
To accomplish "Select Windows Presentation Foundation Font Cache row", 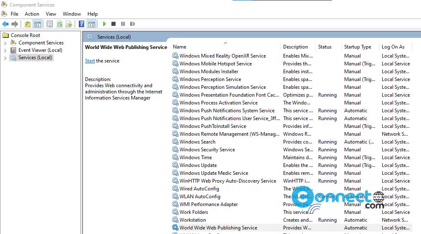I will 291,95.
